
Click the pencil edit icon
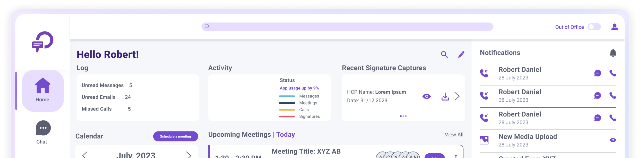461,55
